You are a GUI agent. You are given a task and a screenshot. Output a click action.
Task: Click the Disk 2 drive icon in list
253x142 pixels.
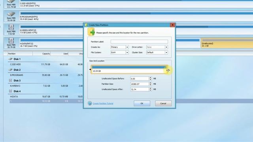10,70
